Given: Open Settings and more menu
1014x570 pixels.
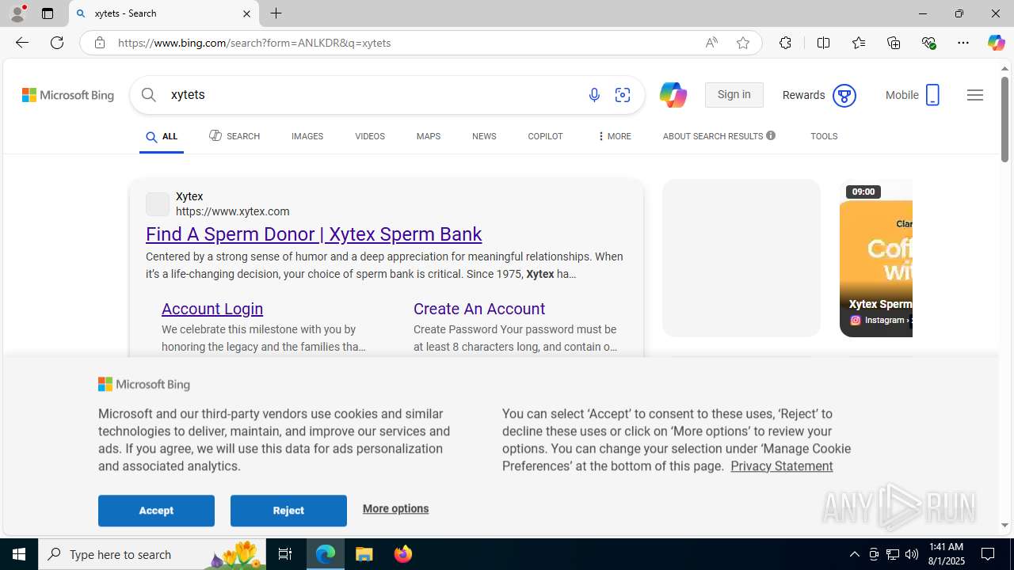Looking at the screenshot, I should click(x=963, y=43).
